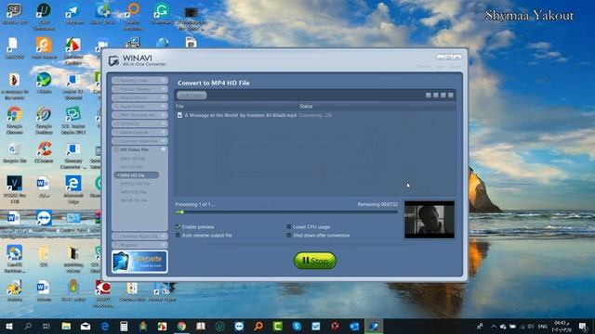Open CCleaner desktop shortcut
The width and height of the screenshot is (595, 334).
[x=44, y=152]
